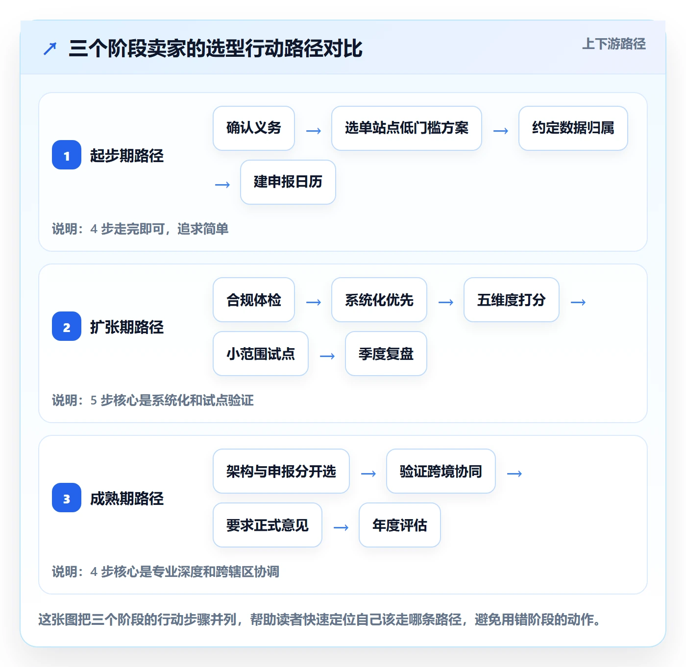686x667 pixels.
Task: Click the 合规体检 step box
Action: [x=254, y=300]
